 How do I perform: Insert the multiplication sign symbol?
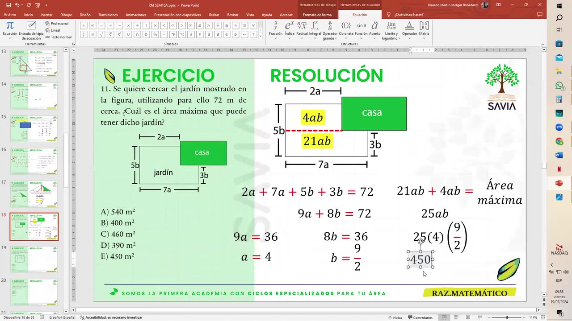coord(128,25)
